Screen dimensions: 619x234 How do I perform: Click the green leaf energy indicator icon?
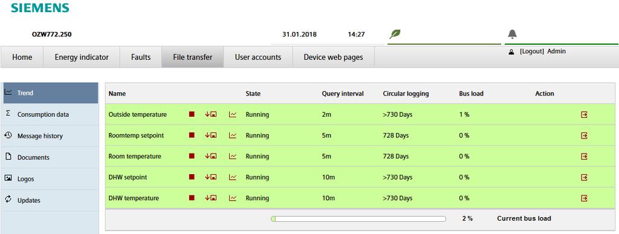pos(395,34)
